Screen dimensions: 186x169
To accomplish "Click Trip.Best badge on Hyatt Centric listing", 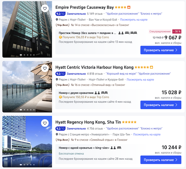I will point(62,85).
